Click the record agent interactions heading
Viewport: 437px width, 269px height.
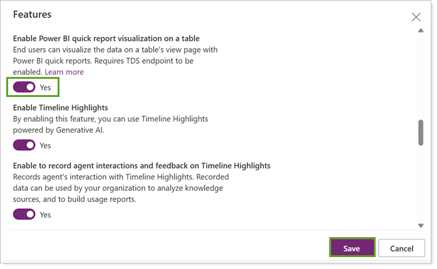pyautogui.click(x=141, y=166)
